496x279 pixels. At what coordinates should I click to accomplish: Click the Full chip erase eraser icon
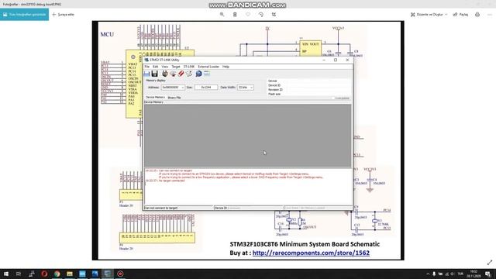pyautogui.click(x=181, y=74)
